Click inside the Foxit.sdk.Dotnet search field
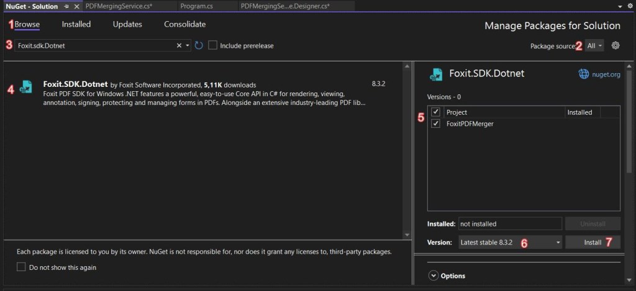This screenshot has width=636, height=291. [x=95, y=45]
